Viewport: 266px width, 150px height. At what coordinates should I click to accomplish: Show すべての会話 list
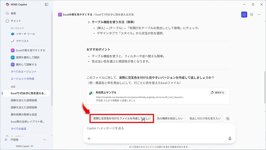click(18, 129)
